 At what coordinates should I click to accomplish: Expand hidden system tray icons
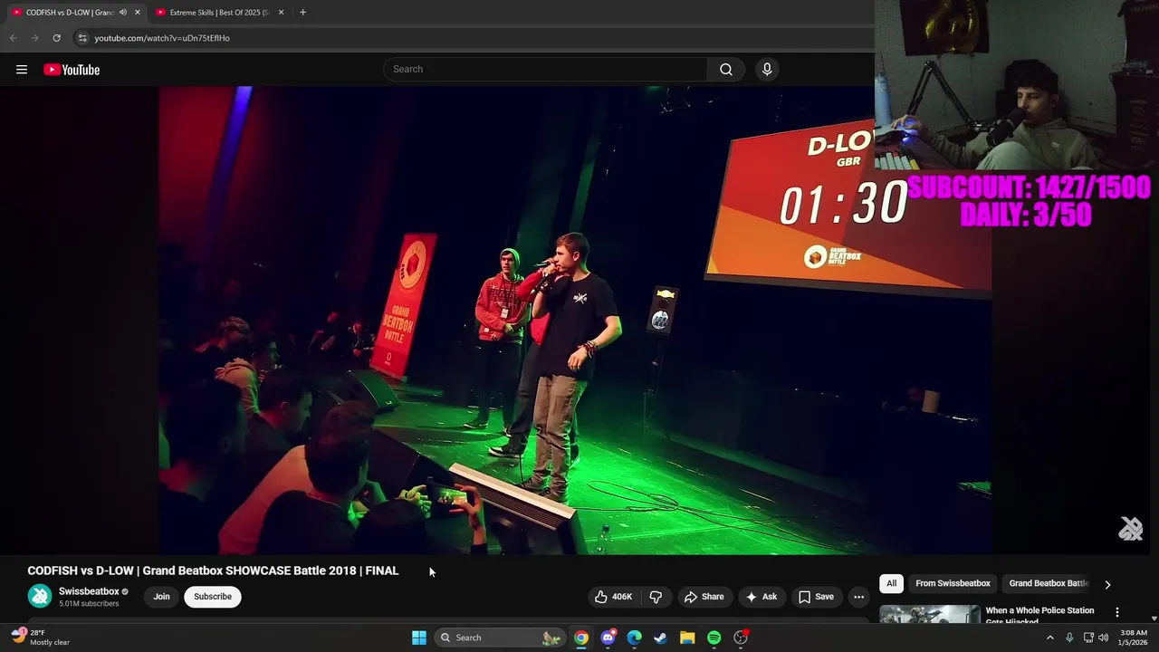tap(1050, 638)
